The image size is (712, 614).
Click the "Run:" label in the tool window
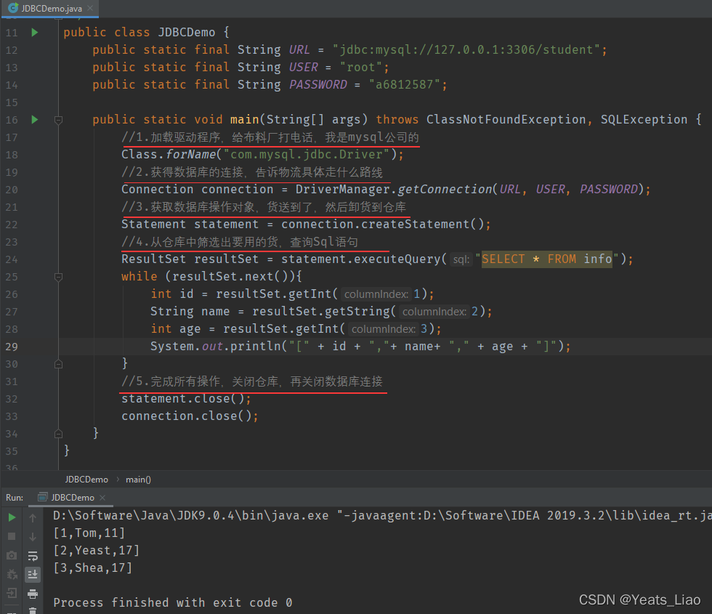point(15,498)
